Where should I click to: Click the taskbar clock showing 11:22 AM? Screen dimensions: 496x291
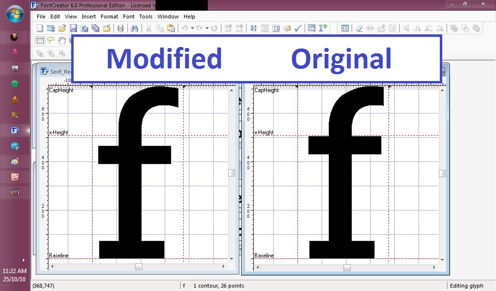click(x=15, y=271)
